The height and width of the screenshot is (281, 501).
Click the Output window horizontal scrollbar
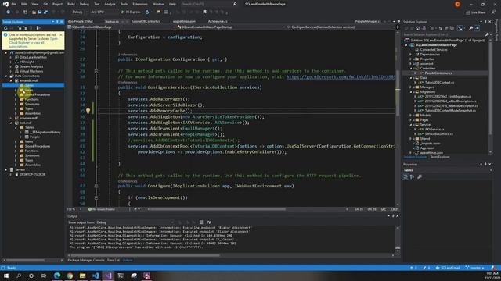pos(146,255)
